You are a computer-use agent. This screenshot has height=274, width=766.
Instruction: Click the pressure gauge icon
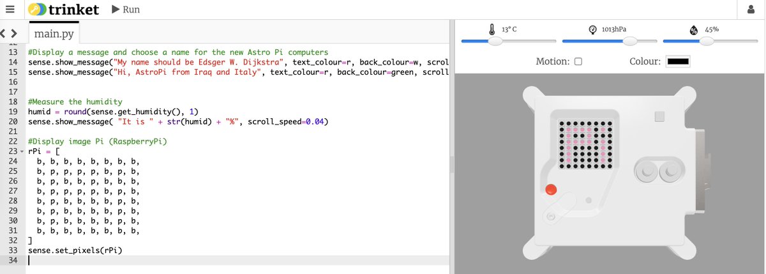click(593, 30)
